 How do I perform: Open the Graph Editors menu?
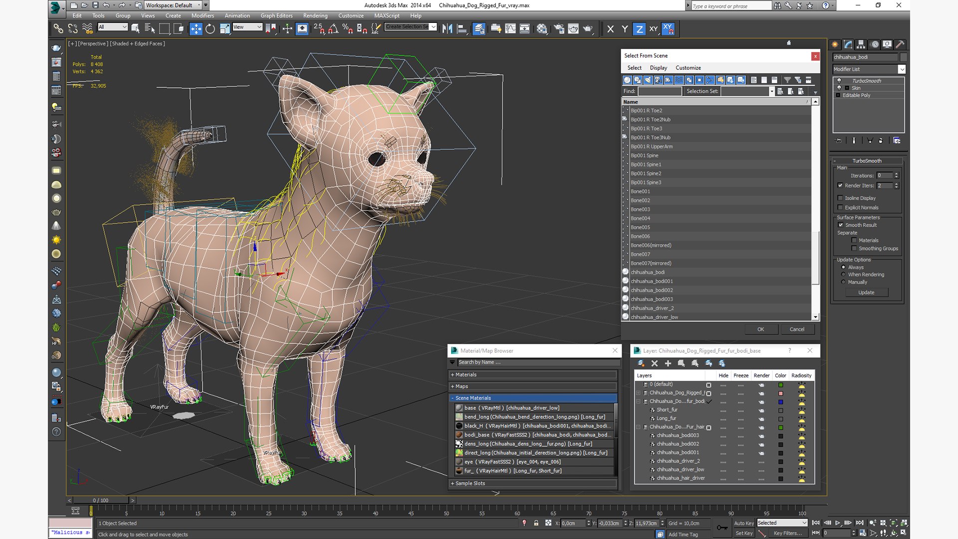pyautogui.click(x=276, y=15)
